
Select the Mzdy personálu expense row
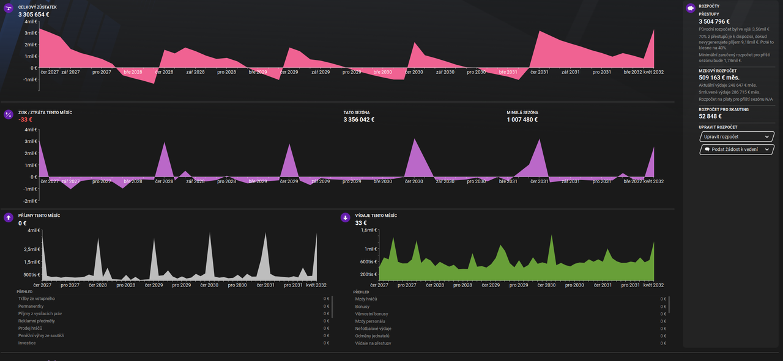point(511,321)
